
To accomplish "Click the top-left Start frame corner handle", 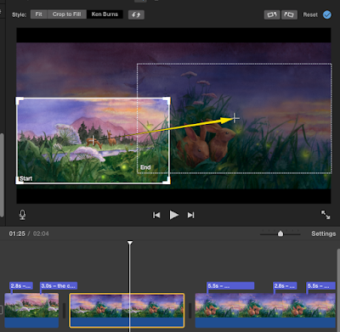I will coord(20,101).
